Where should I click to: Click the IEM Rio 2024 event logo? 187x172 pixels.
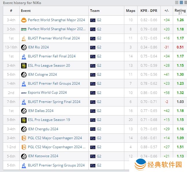(24, 47)
